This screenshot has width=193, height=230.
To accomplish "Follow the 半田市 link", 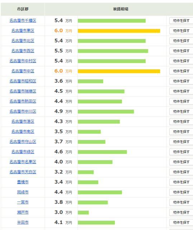I will [x=23, y=222].
